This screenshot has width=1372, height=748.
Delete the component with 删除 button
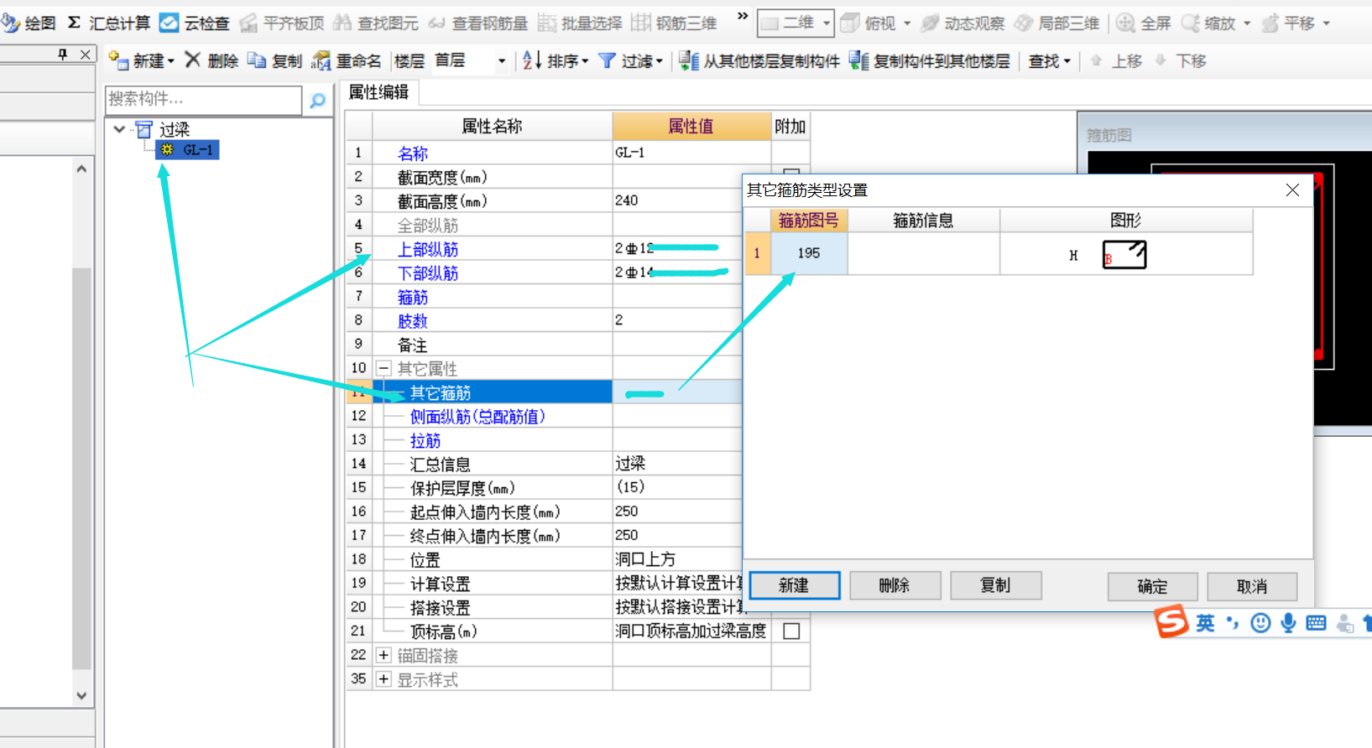pyautogui.click(x=211, y=60)
